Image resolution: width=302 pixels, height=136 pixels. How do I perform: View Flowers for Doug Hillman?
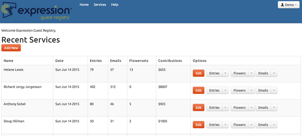(239, 125)
